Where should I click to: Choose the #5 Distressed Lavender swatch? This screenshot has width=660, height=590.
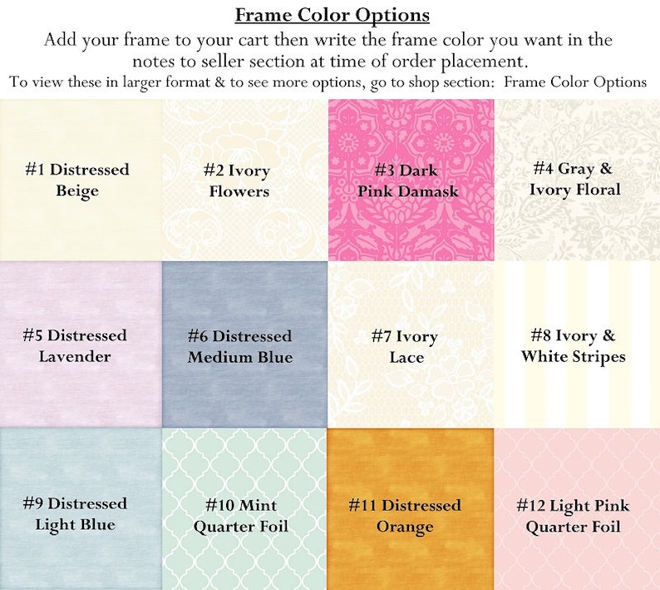point(81,345)
